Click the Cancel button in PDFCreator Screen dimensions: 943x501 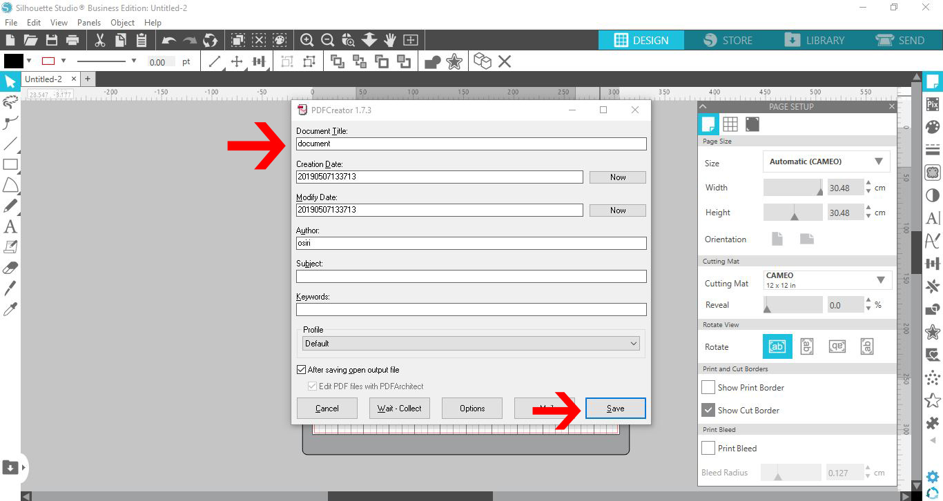point(327,408)
